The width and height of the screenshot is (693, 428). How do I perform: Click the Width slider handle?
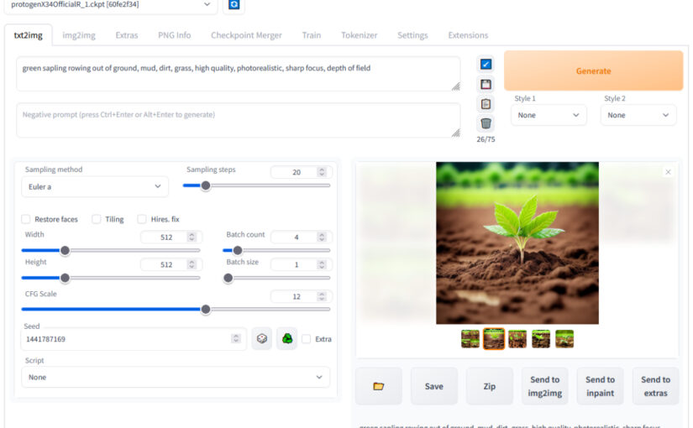[x=65, y=251]
